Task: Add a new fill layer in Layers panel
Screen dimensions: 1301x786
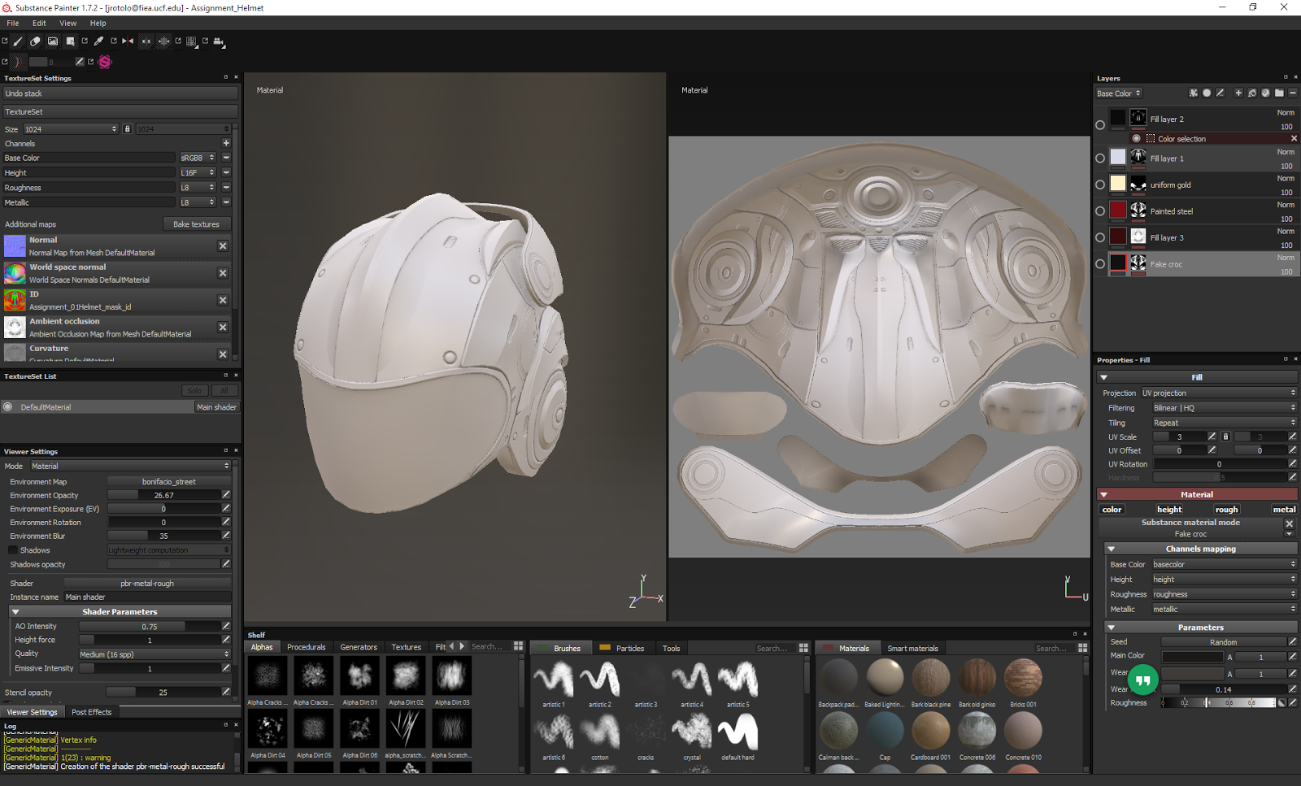Action: [1251, 93]
